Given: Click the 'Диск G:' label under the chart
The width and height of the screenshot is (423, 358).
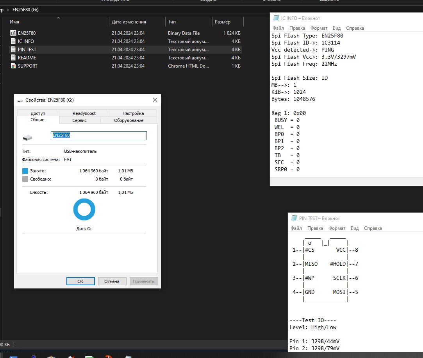Looking at the screenshot, I should pyautogui.click(x=84, y=229).
